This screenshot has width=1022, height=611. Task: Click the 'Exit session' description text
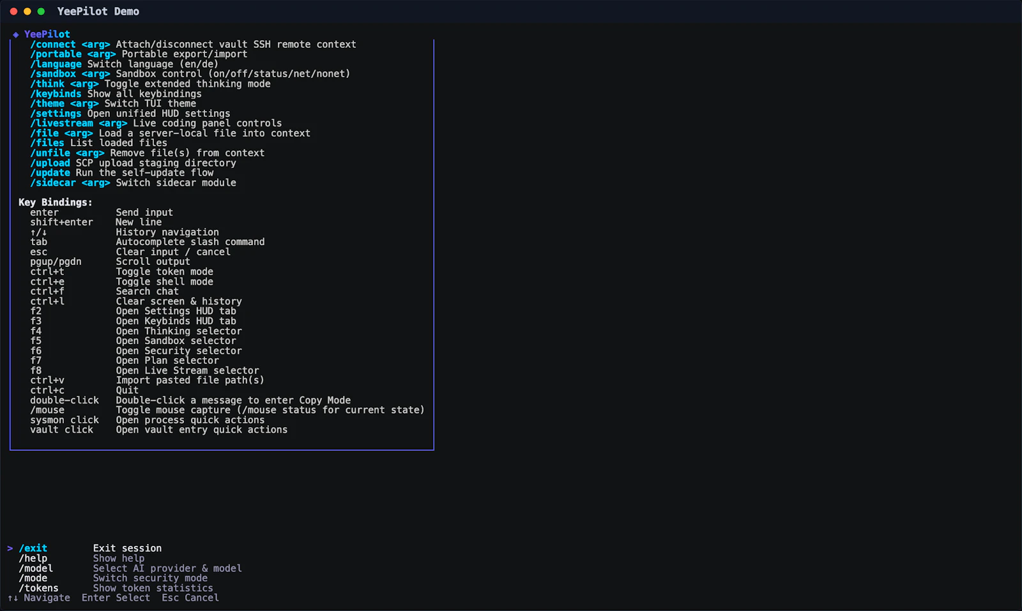coord(127,548)
